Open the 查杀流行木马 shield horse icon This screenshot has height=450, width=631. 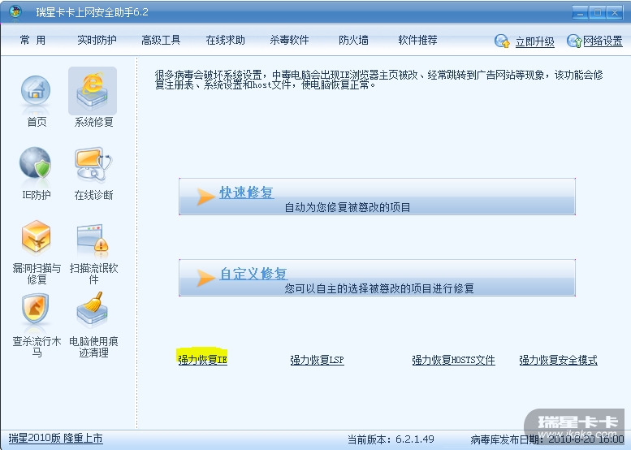(x=36, y=309)
